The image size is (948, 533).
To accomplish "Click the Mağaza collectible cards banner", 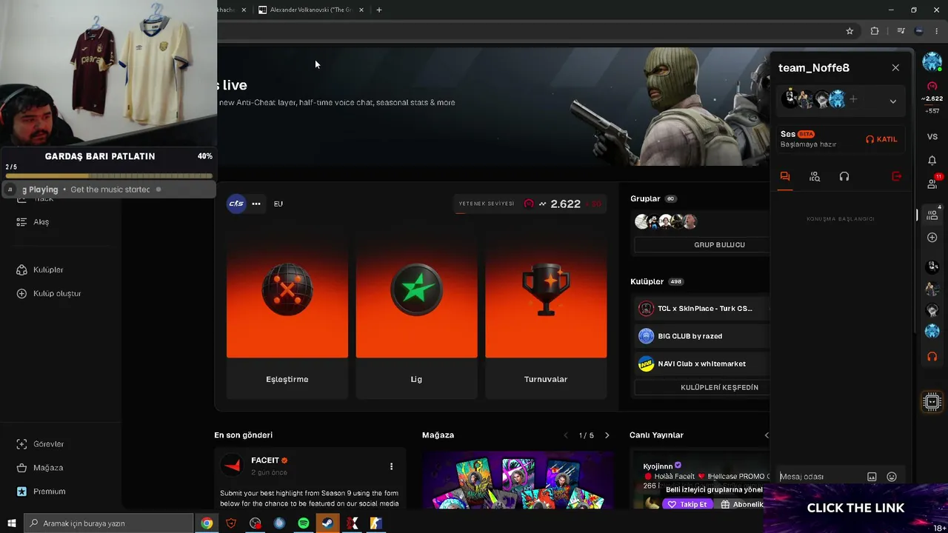I will 518,480.
